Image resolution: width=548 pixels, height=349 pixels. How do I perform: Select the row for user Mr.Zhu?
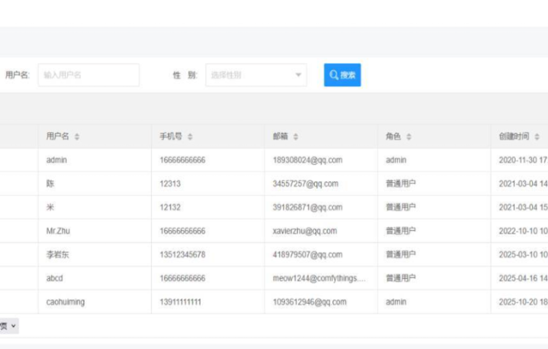(58, 231)
